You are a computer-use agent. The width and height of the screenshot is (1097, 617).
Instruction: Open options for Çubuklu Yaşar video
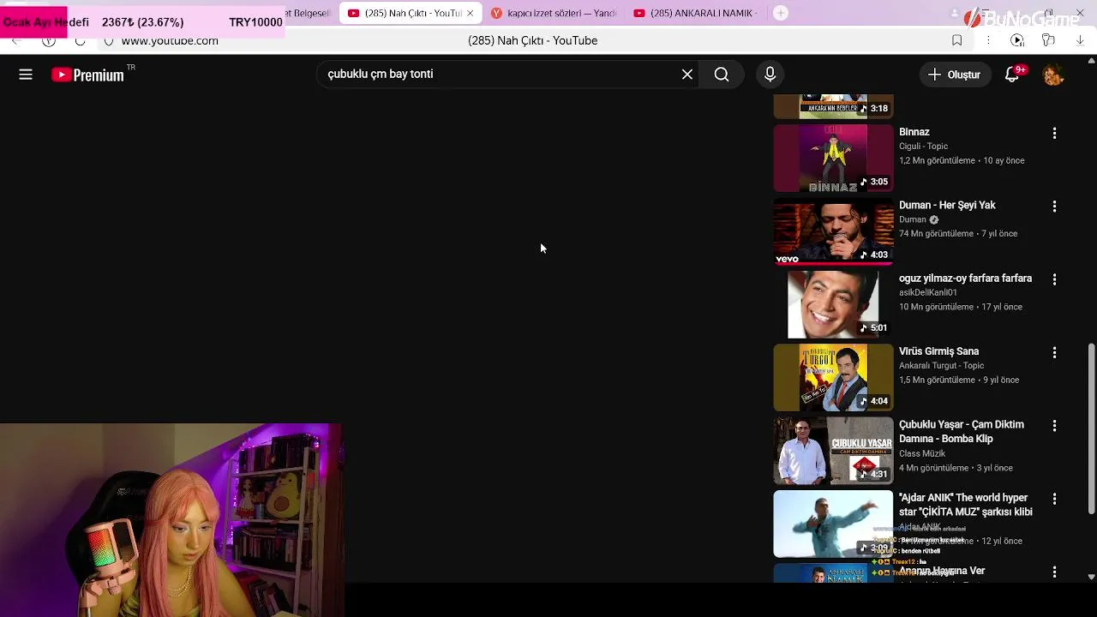(1054, 426)
